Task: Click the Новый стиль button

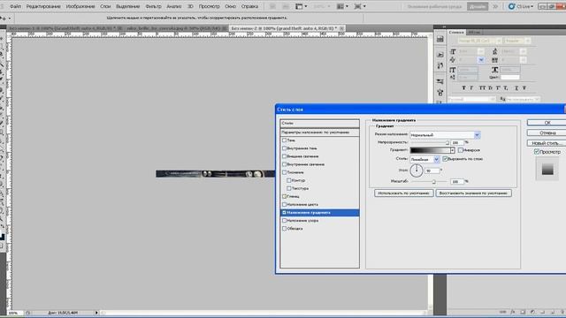Action: (547, 143)
